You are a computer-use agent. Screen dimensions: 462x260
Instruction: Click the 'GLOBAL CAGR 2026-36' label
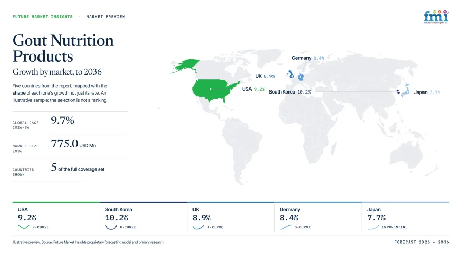click(x=26, y=125)
